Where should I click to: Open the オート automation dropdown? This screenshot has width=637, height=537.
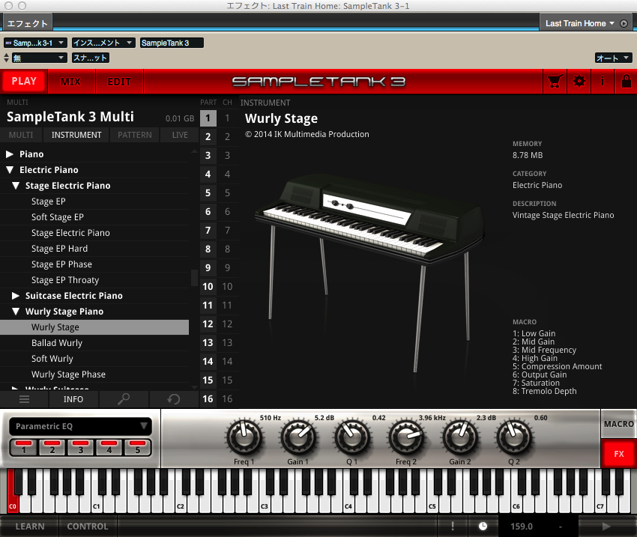[x=613, y=58]
